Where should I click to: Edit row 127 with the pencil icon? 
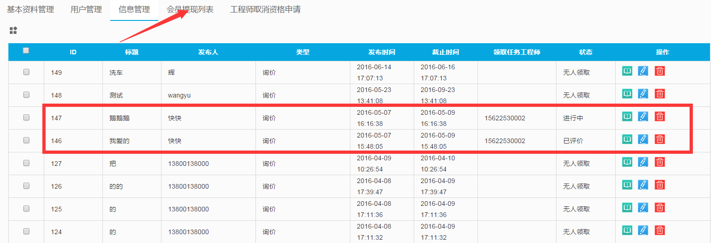coord(643,162)
